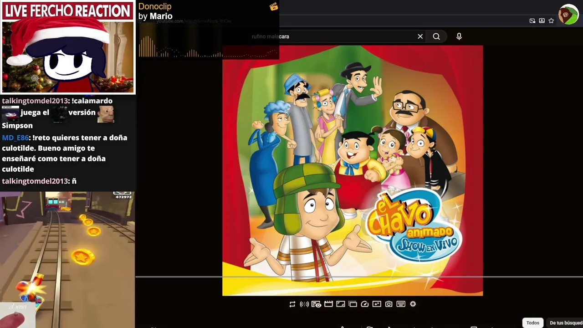Click the expand-corners resize player icon

(340, 304)
